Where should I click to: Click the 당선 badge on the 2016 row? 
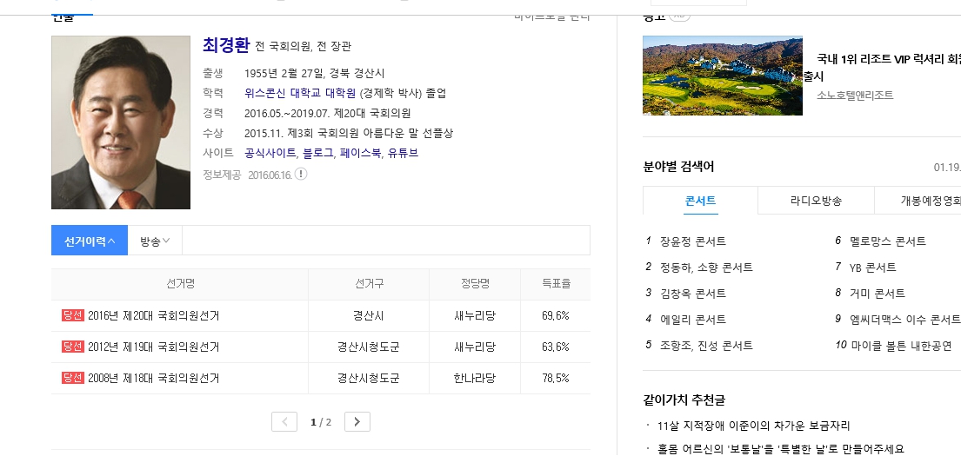(x=72, y=315)
